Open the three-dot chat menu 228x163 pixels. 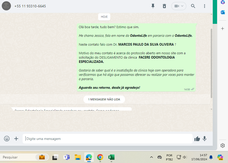click(204, 6)
